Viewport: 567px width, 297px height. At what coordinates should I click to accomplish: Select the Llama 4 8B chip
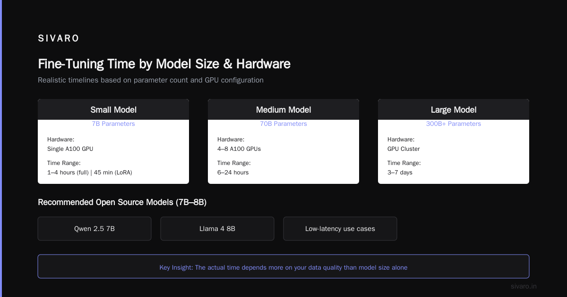pyautogui.click(x=217, y=229)
